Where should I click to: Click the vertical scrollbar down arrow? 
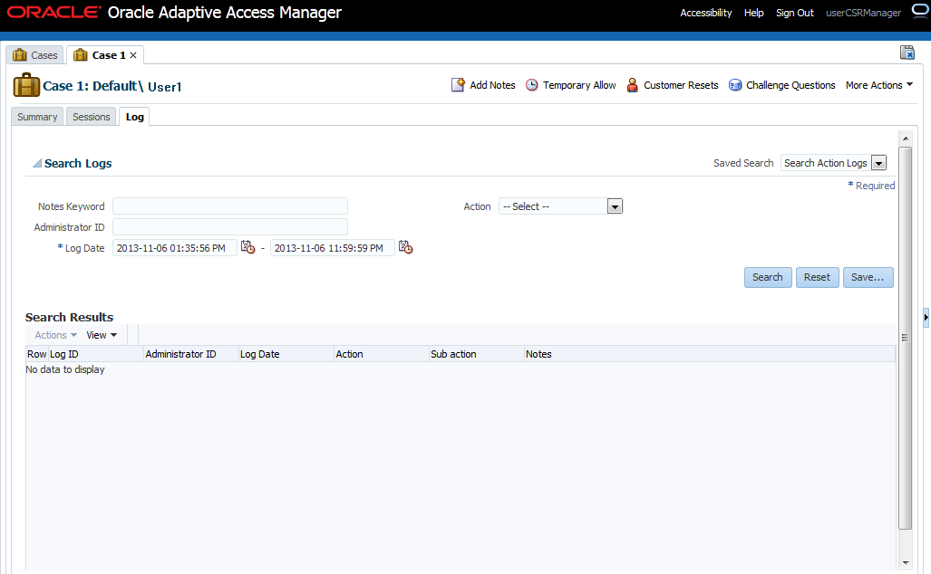(x=905, y=562)
